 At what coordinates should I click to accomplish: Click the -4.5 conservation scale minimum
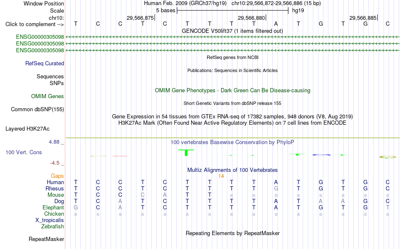tap(55, 163)
